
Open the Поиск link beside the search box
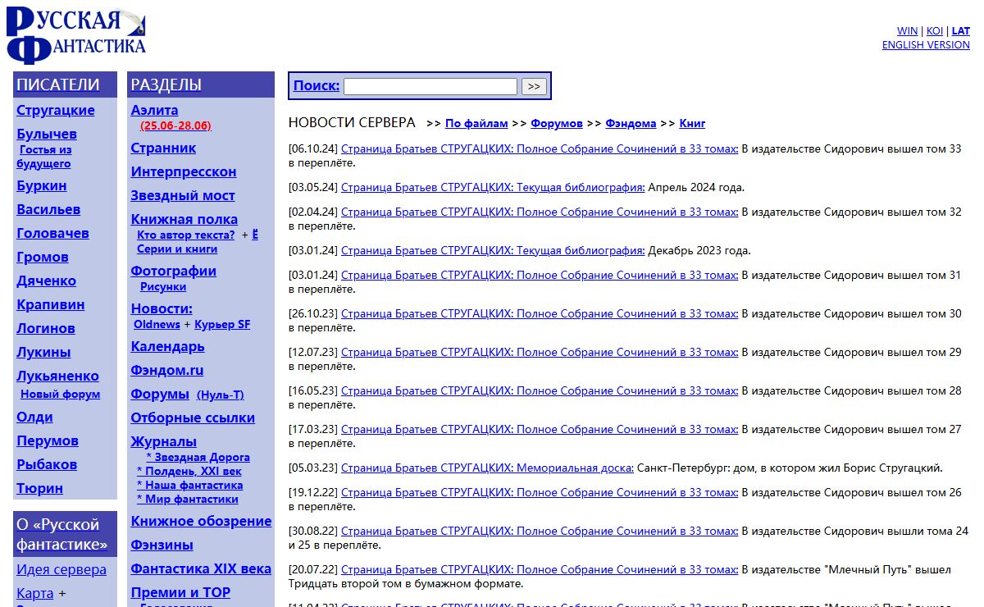point(317,85)
